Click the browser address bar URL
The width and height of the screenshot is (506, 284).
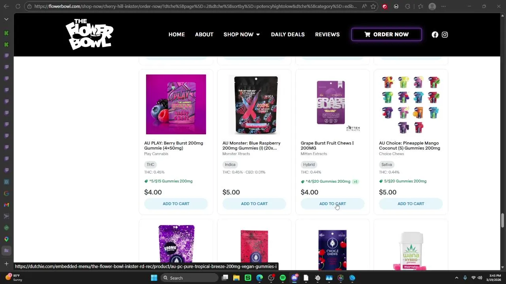click(195, 6)
